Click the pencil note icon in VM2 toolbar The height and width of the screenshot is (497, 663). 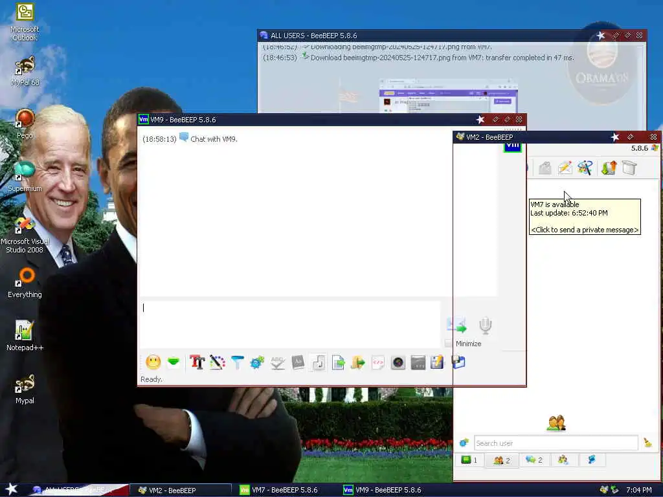click(x=565, y=168)
